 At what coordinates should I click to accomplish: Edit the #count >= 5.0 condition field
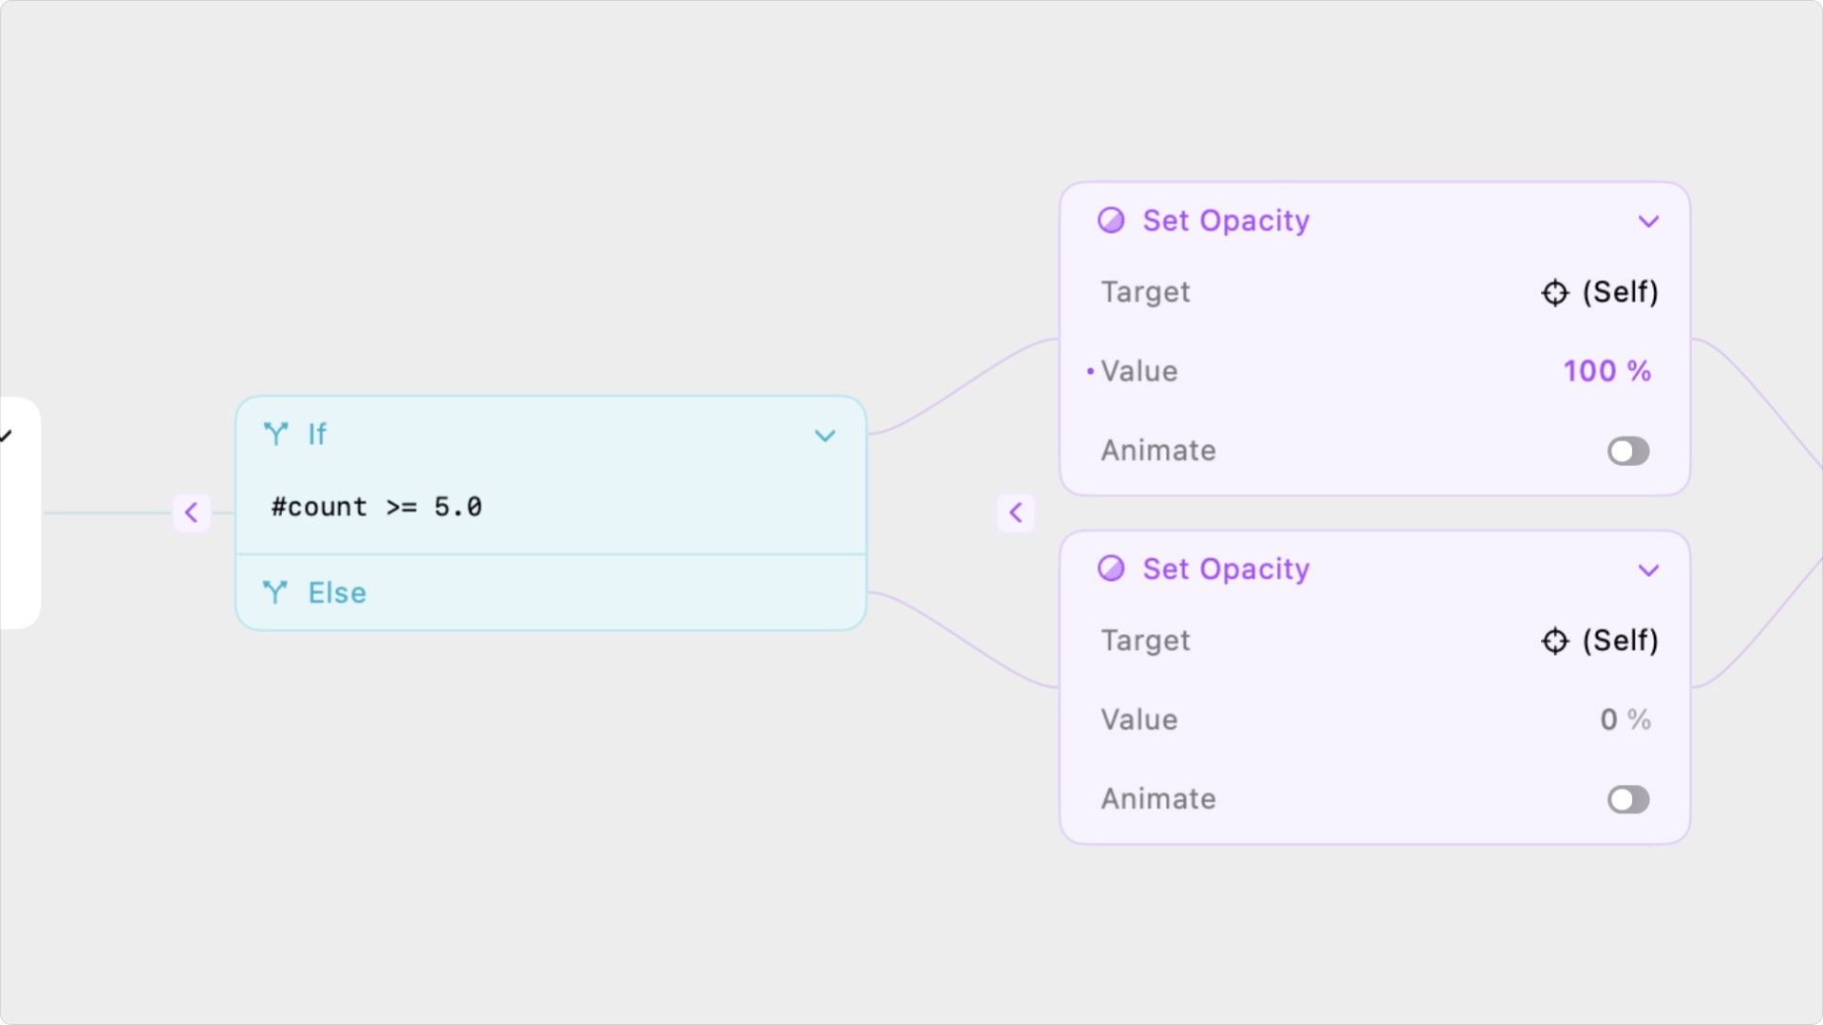click(377, 507)
